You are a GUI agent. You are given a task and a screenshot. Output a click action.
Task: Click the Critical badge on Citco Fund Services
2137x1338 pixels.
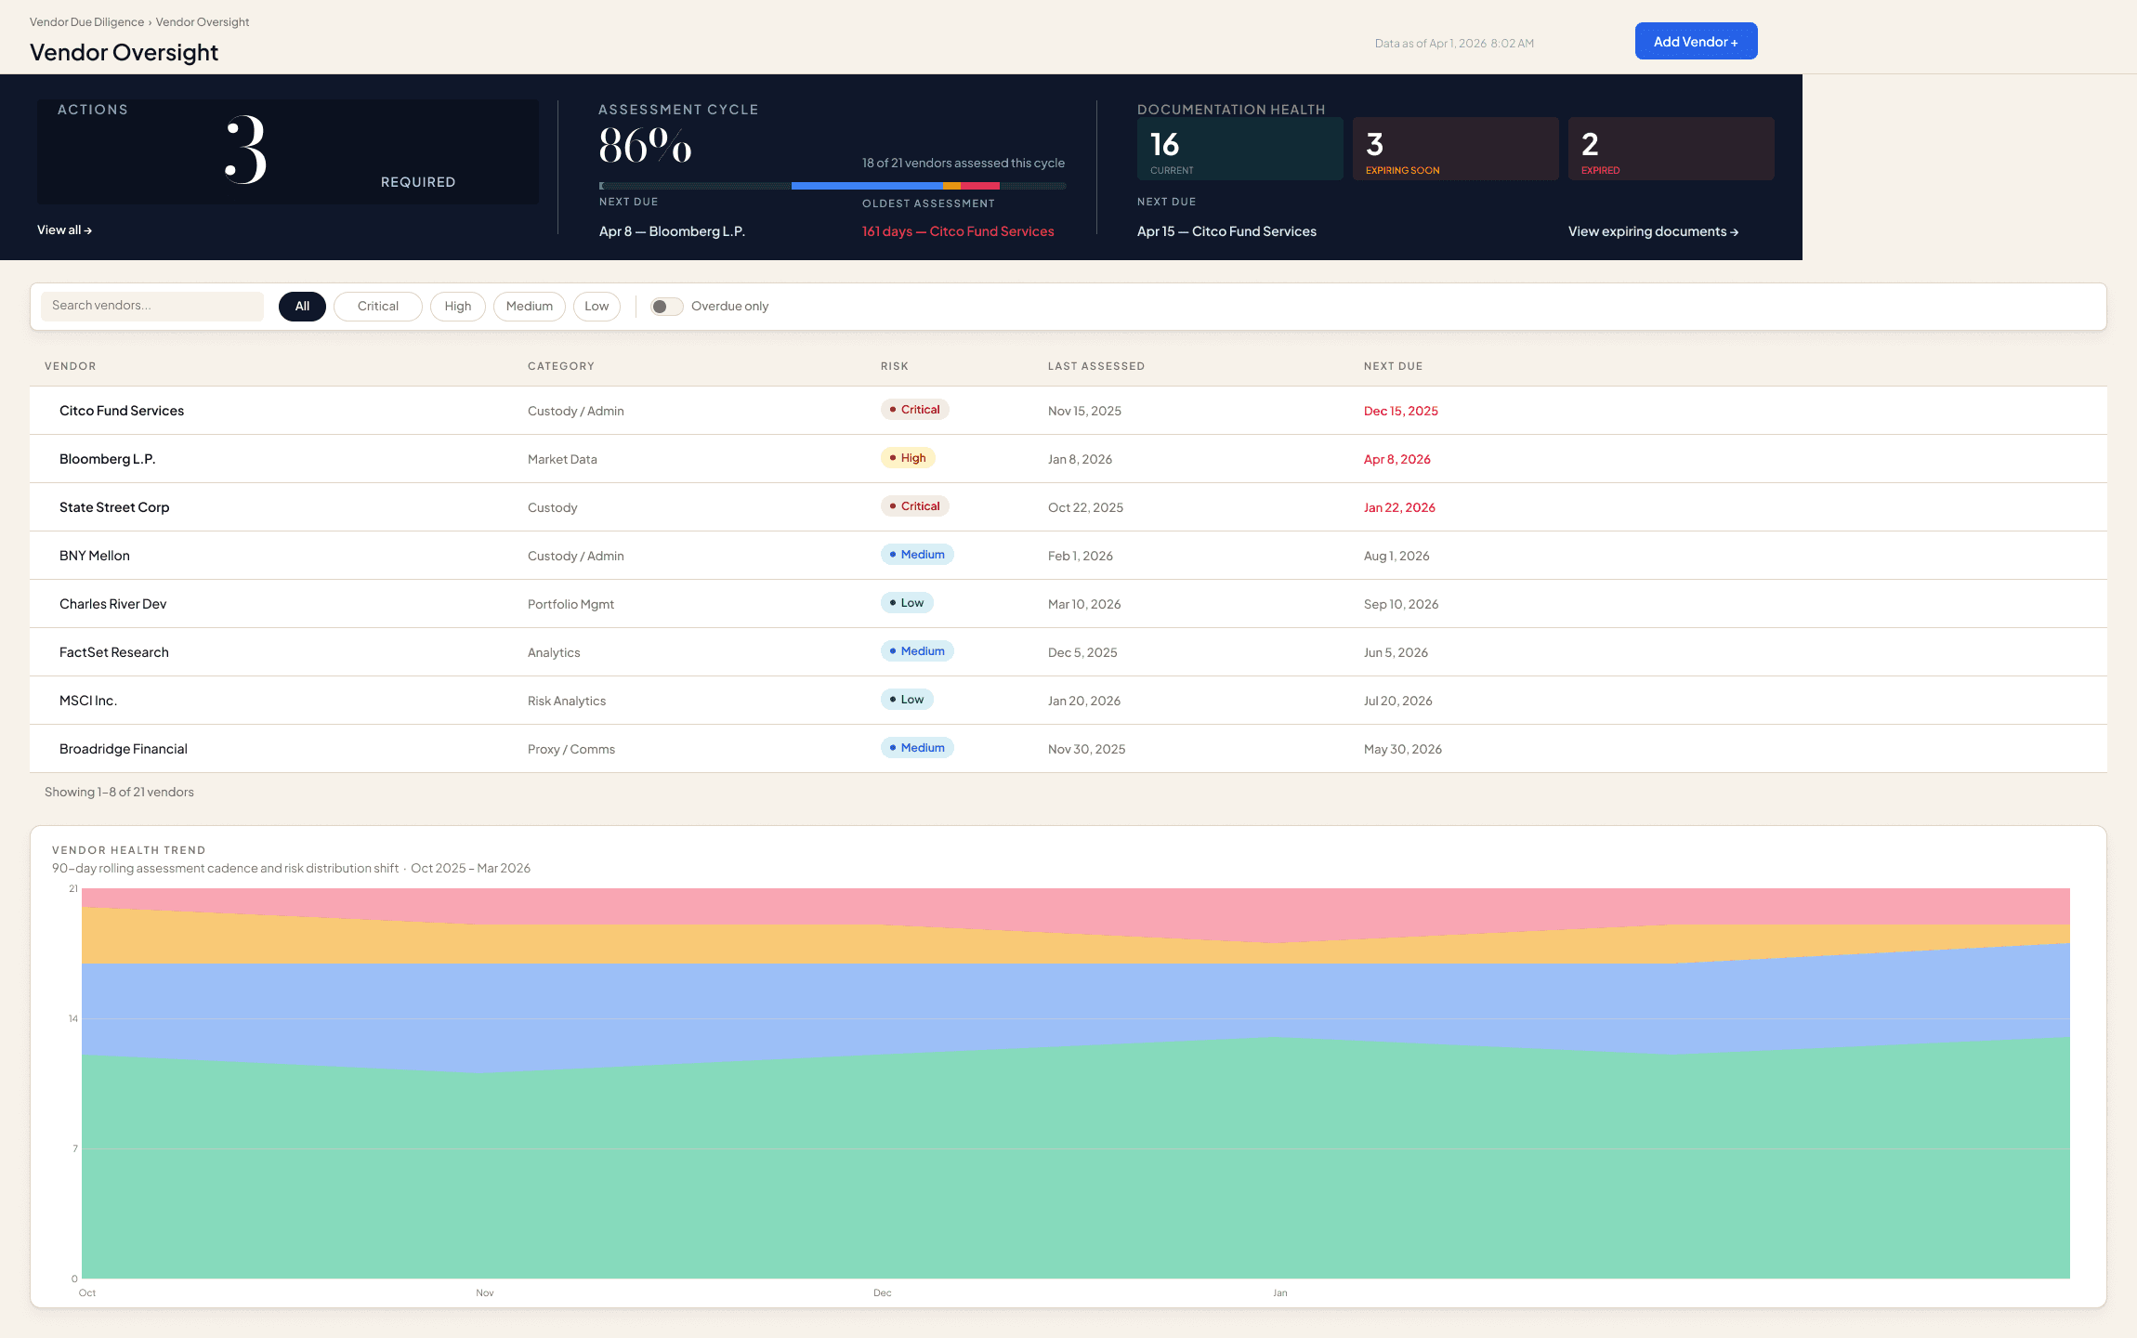point(914,409)
